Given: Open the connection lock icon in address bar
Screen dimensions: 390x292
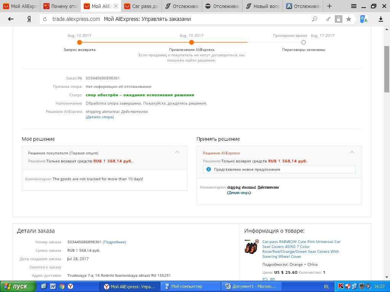Looking at the screenshot, I should (338, 19).
